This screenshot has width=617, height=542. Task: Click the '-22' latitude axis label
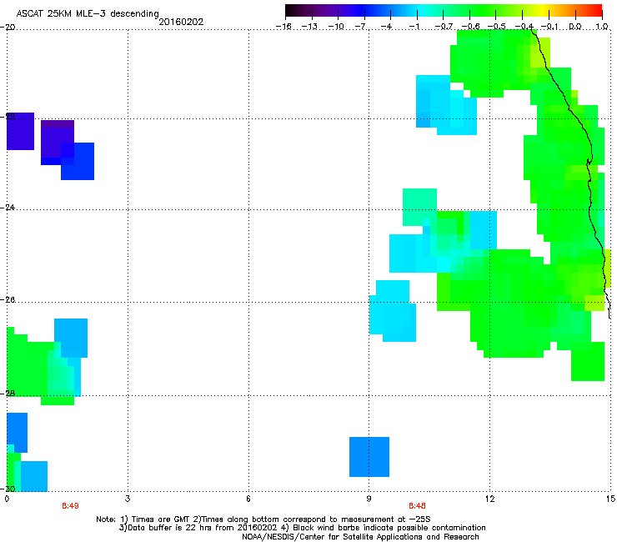8,116
